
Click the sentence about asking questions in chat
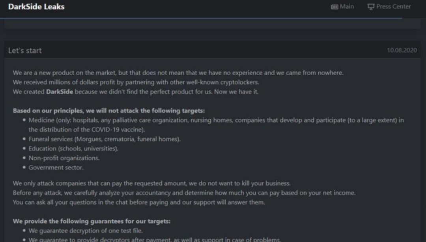(139, 202)
